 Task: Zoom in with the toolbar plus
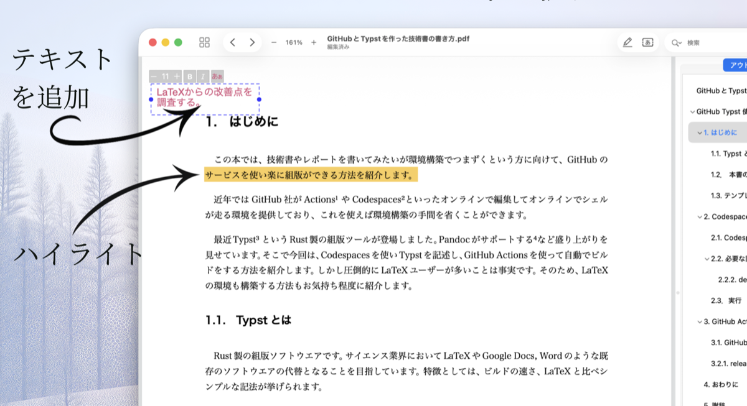314,42
